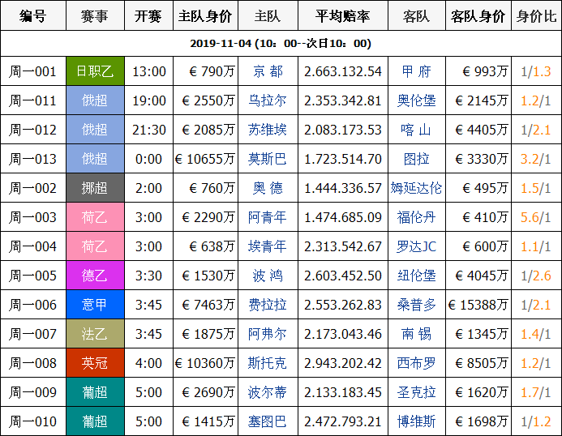The width and height of the screenshot is (562, 436).
Task: Click home team 费拉拉
Action: coord(268,305)
